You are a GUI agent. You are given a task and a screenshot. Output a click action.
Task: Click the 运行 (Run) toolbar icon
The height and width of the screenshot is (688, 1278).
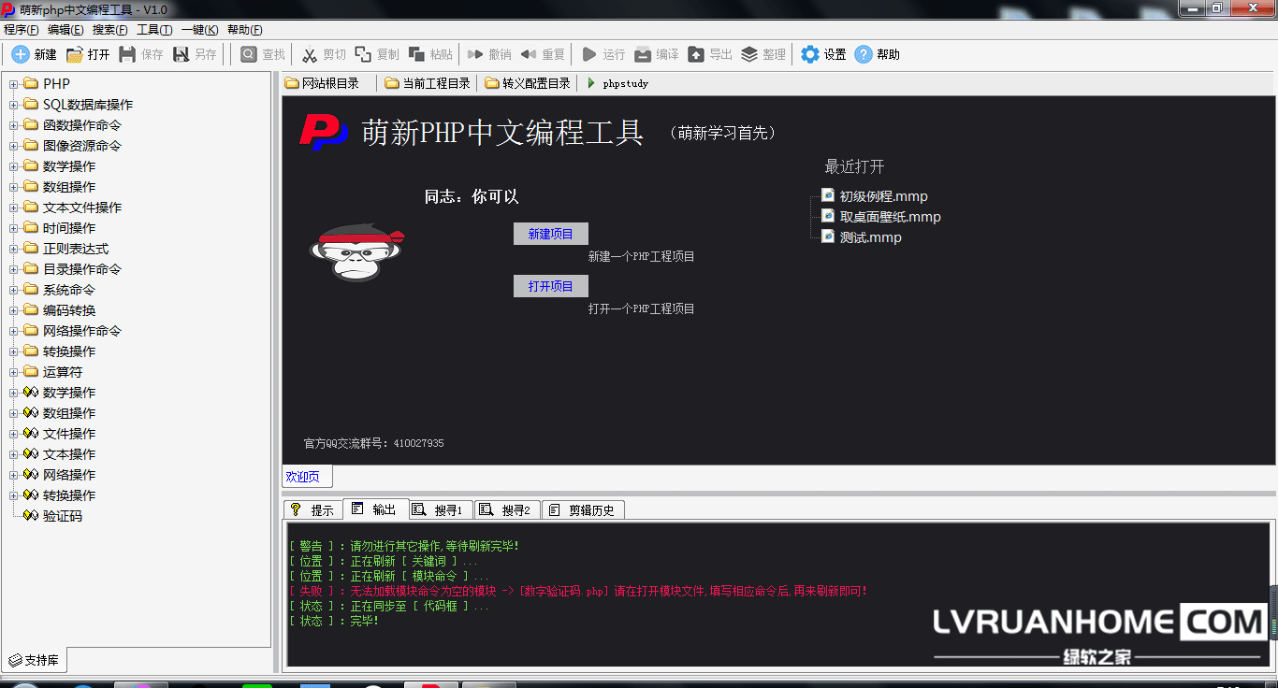click(x=589, y=54)
